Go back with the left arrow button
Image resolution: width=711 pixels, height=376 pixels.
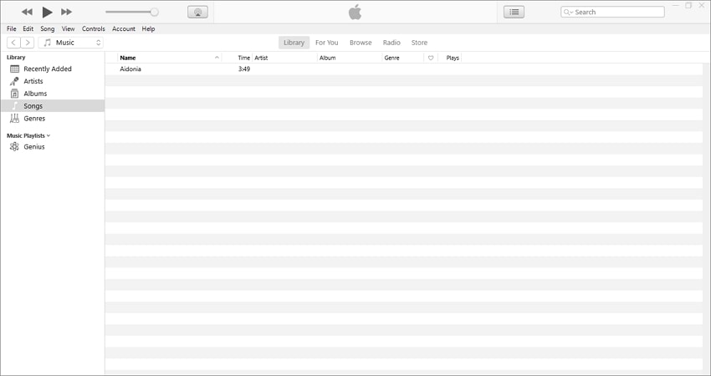(x=13, y=43)
